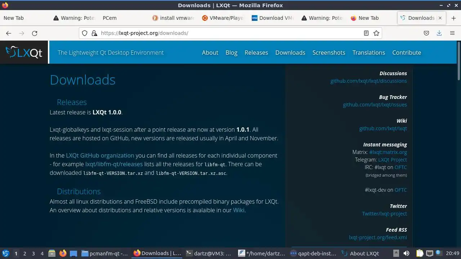Open the #lxqt:matrix.org link
Screen dimensions: 461x259
[x=388, y=152]
